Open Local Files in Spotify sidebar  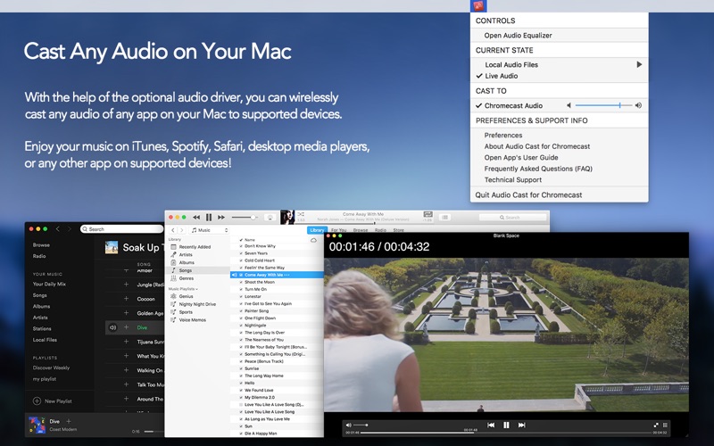[x=45, y=340]
